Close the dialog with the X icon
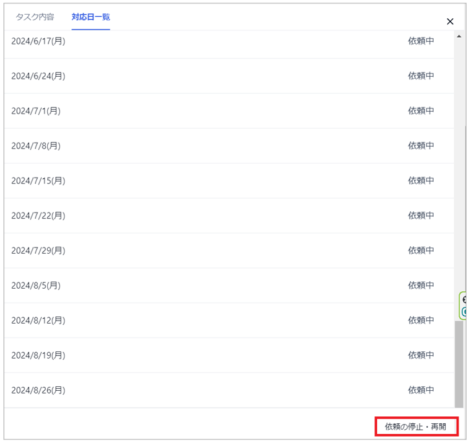 (450, 22)
